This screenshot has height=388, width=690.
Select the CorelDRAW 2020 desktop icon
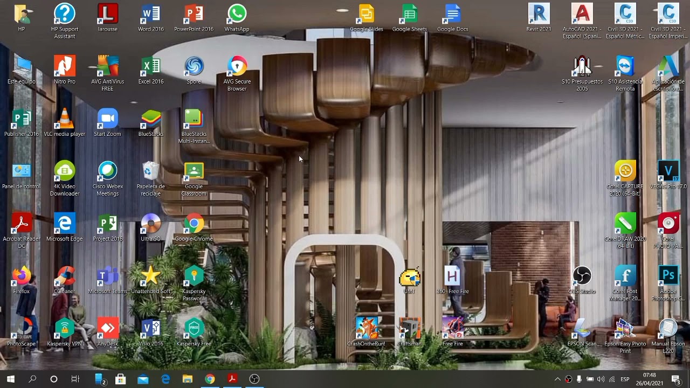625,230
